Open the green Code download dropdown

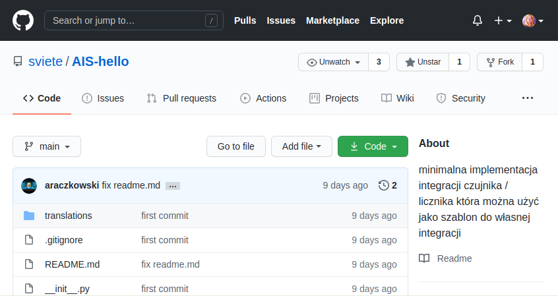[x=373, y=146]
